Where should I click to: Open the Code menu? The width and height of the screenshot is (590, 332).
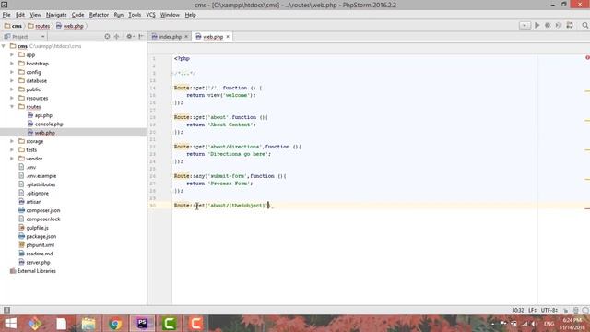(77, 15)
